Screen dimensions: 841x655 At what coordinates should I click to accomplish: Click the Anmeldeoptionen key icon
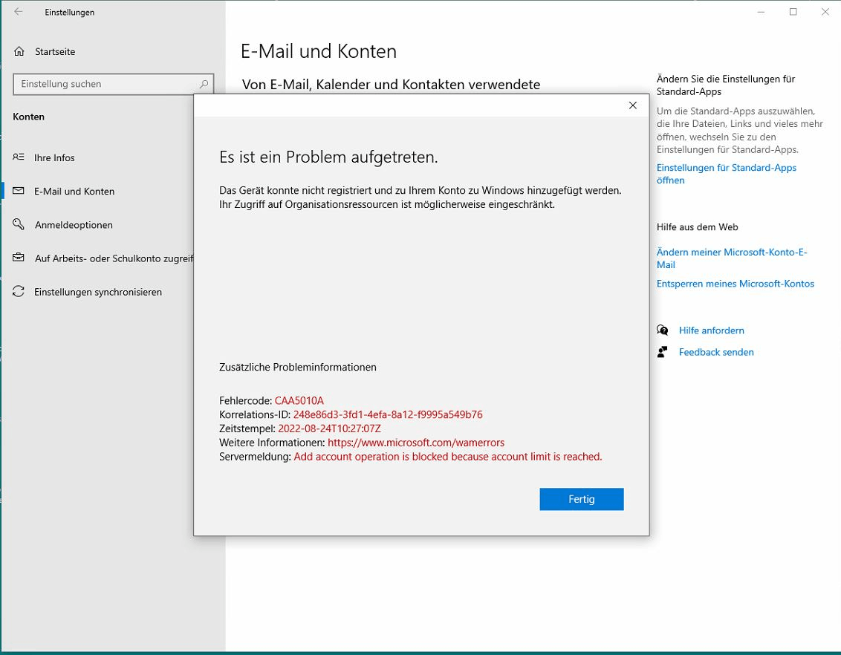(x=19, y=224)
